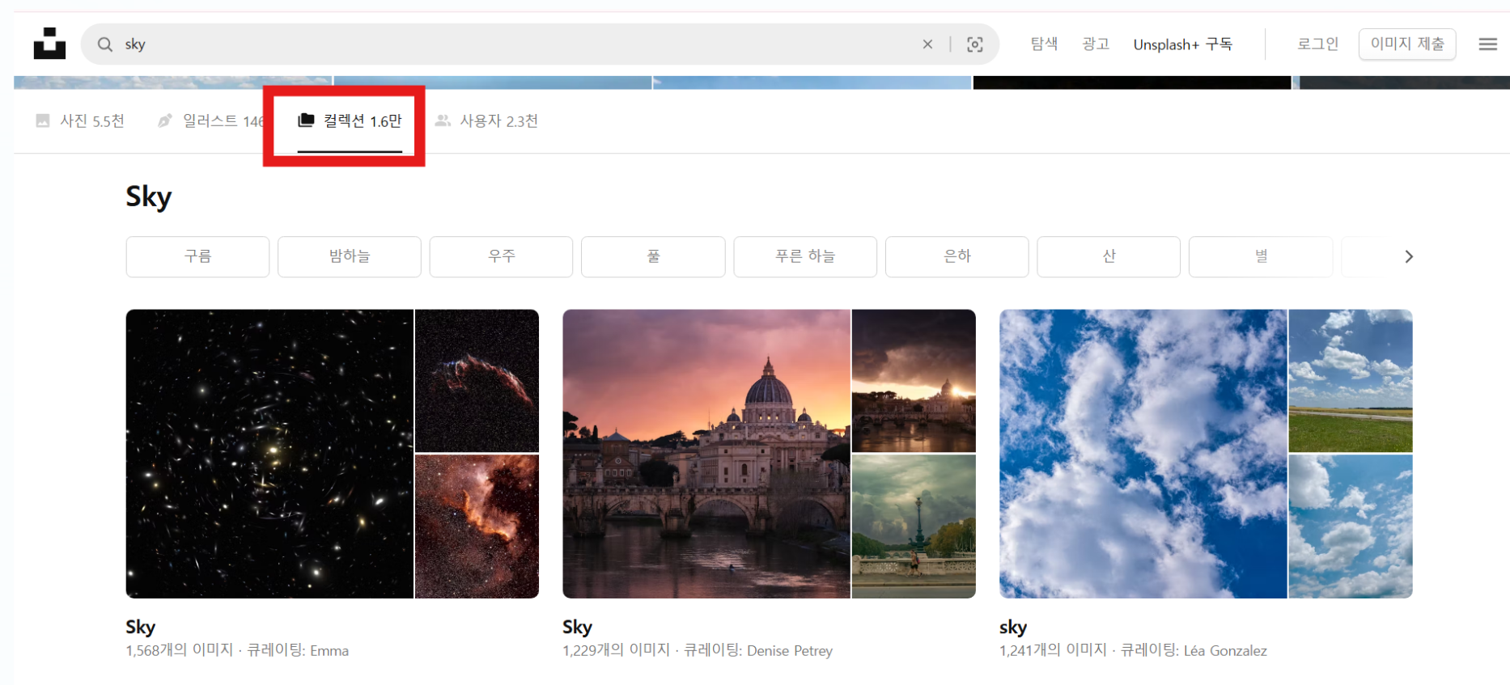Image resolution: width=1510 pixels, height=685 pixels.
Task: Click '1,241개의 이미지 · 큐레이팅: Léa Gonzalez' text
Action: [x=1133, y=650]
